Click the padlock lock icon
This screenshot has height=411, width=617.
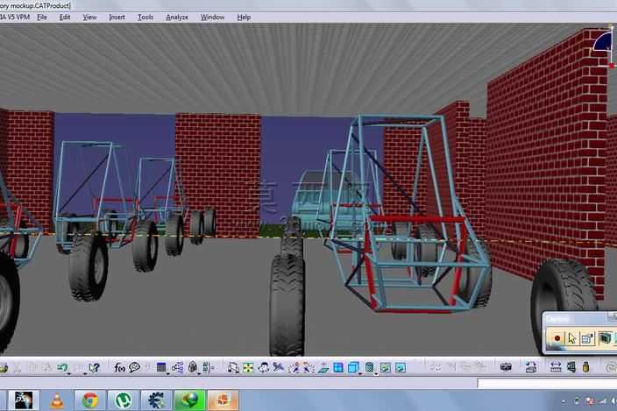pos(193,367)
